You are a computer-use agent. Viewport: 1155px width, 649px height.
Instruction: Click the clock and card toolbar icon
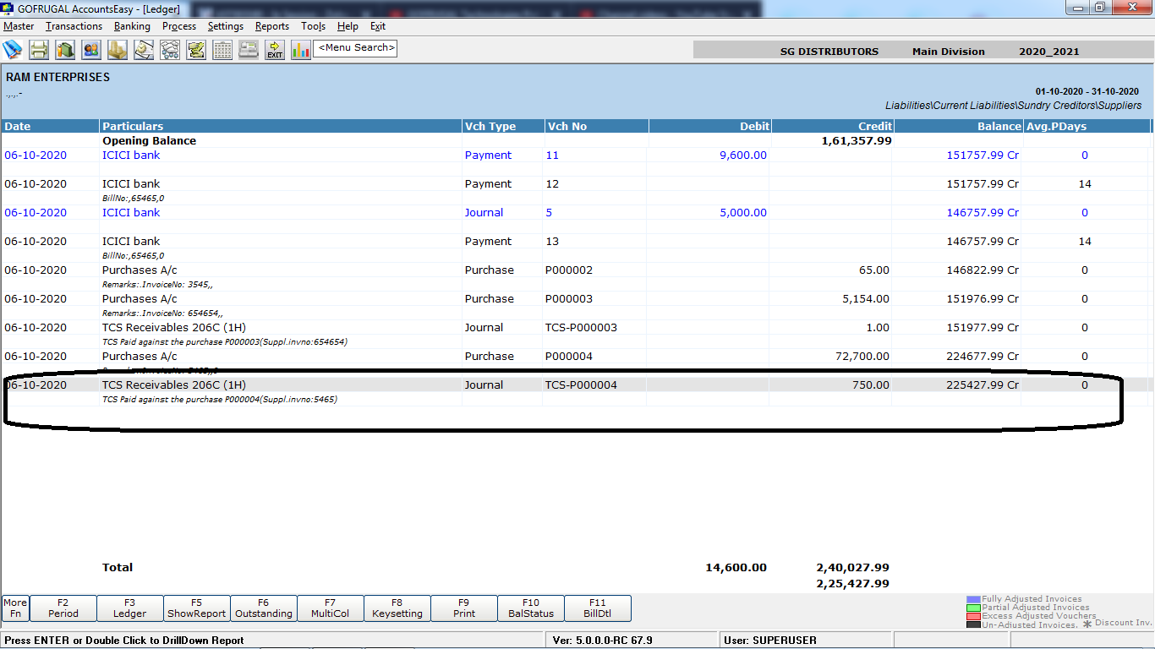point(144,49)
